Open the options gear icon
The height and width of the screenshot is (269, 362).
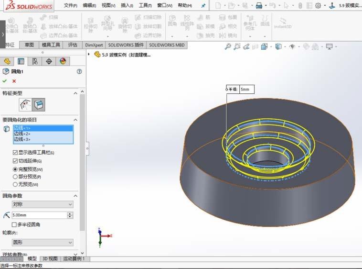(318, 6)
